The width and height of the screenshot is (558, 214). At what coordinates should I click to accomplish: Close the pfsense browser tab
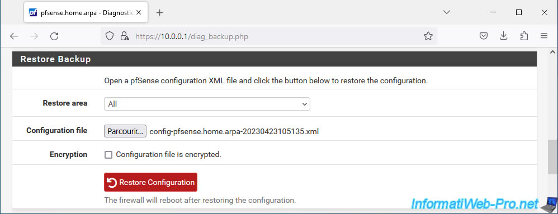click(x=139, y=12)
